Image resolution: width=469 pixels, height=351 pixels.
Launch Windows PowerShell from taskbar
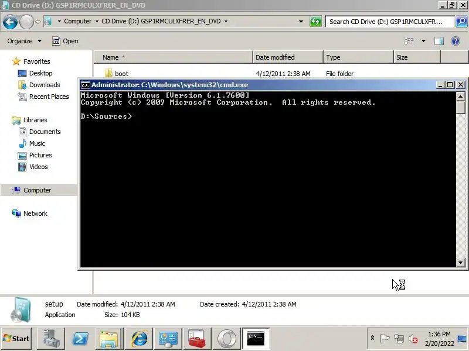point(80,339)
